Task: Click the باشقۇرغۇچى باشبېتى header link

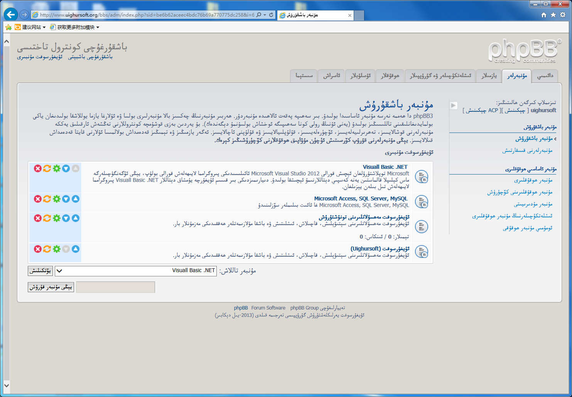Action: pos(90,57)
